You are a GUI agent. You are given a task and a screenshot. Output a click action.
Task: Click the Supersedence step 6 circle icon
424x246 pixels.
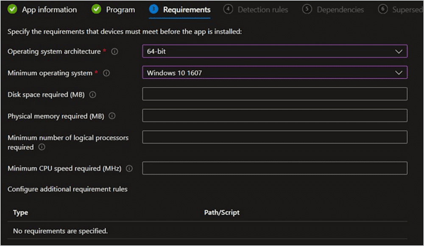382,9
